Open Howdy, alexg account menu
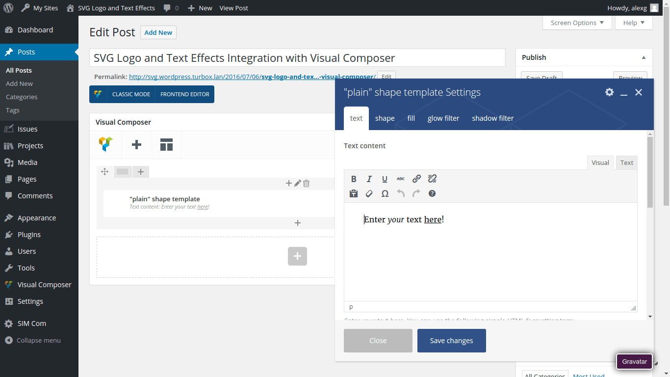Screen dimensions: 670x377 coord(633,8)
